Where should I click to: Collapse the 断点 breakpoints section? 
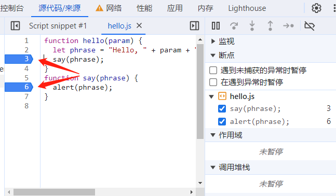click(213, 55)
